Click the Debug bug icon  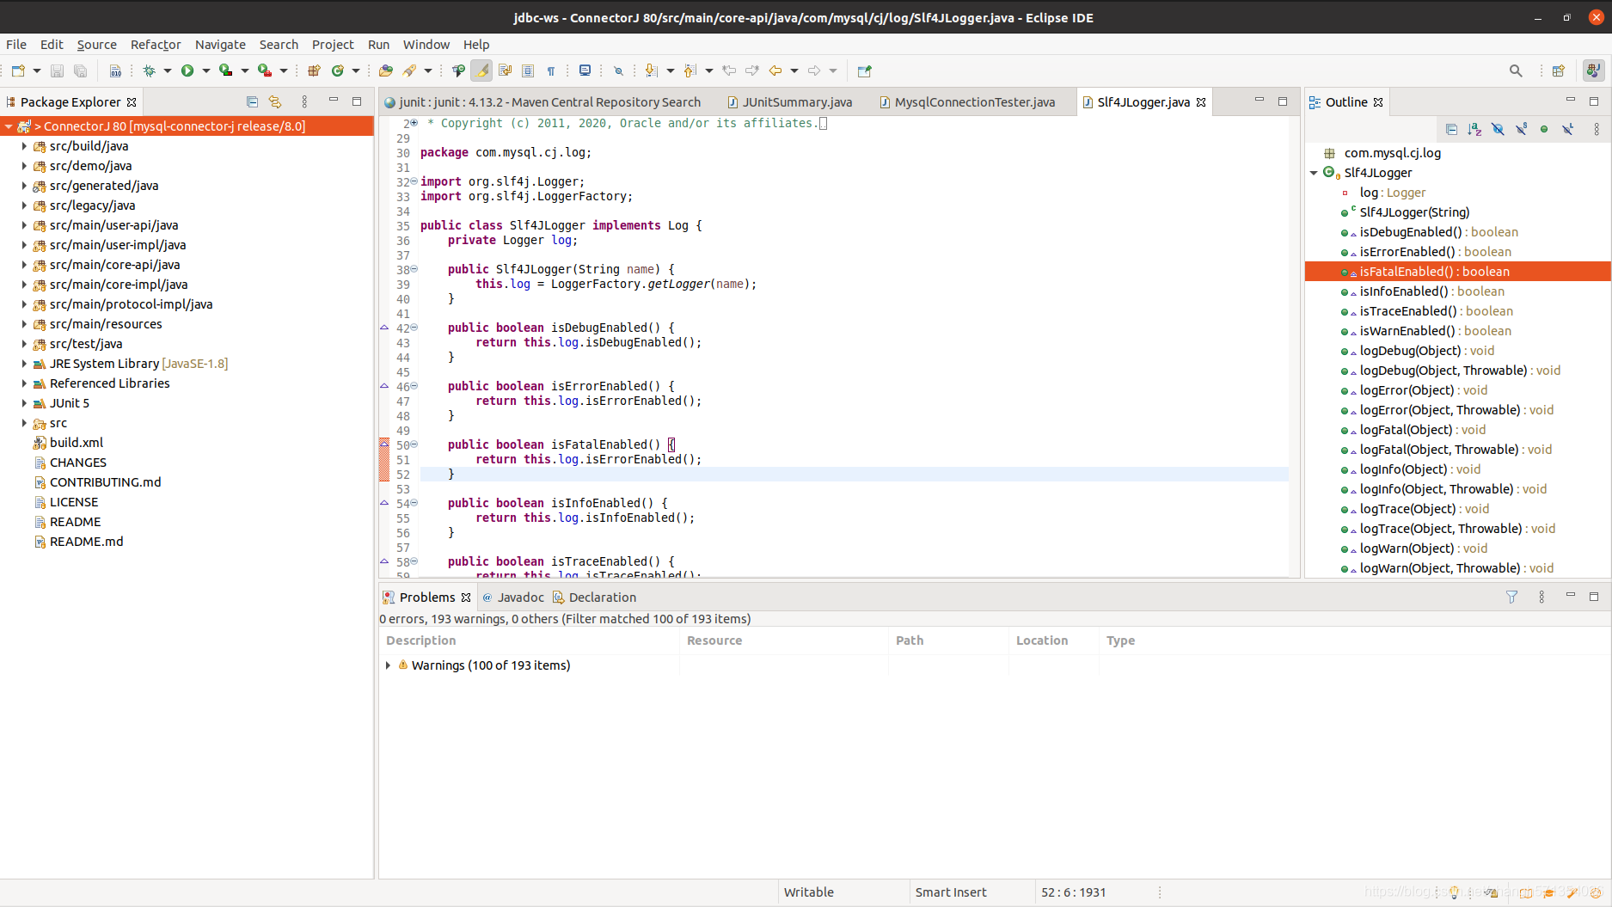tap(149, 70)
